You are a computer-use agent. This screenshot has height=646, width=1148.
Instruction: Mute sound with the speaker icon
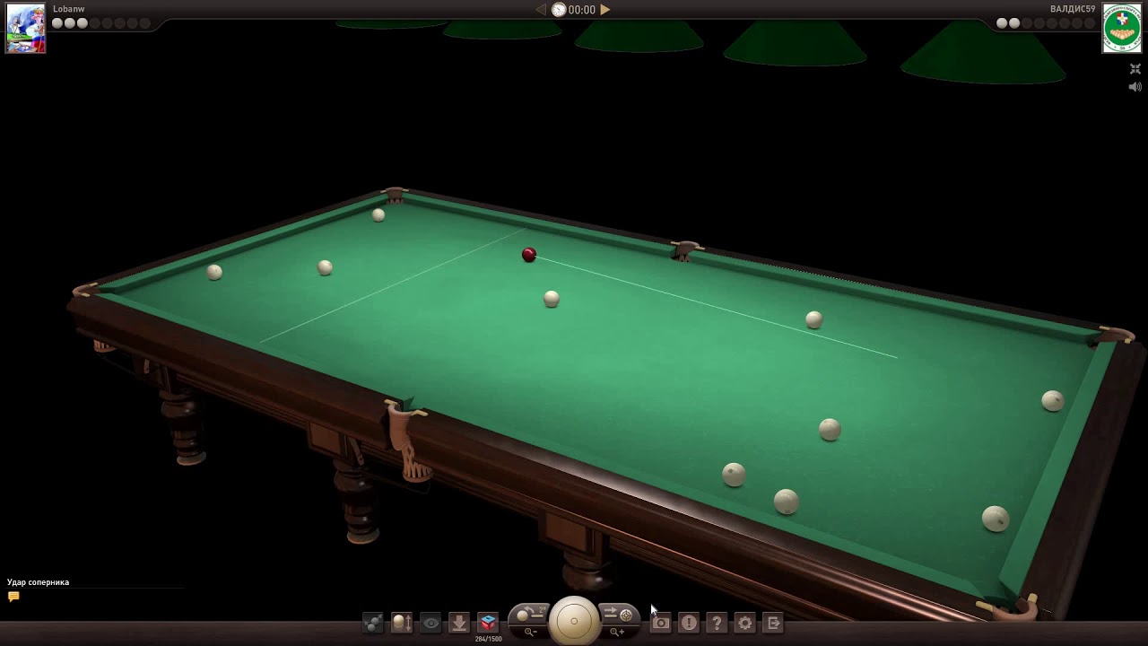point(1135,87)
